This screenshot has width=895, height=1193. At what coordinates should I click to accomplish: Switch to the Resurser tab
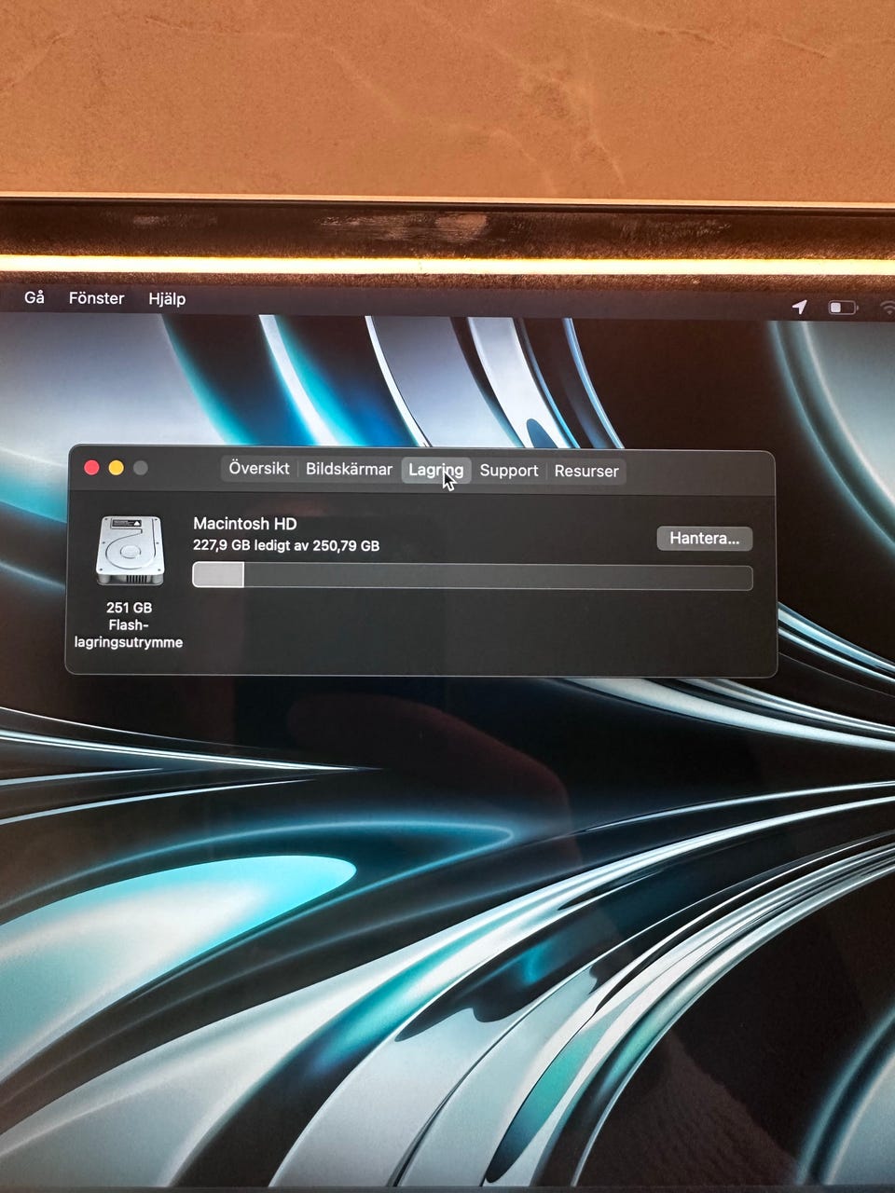click(x=586, y=472)
